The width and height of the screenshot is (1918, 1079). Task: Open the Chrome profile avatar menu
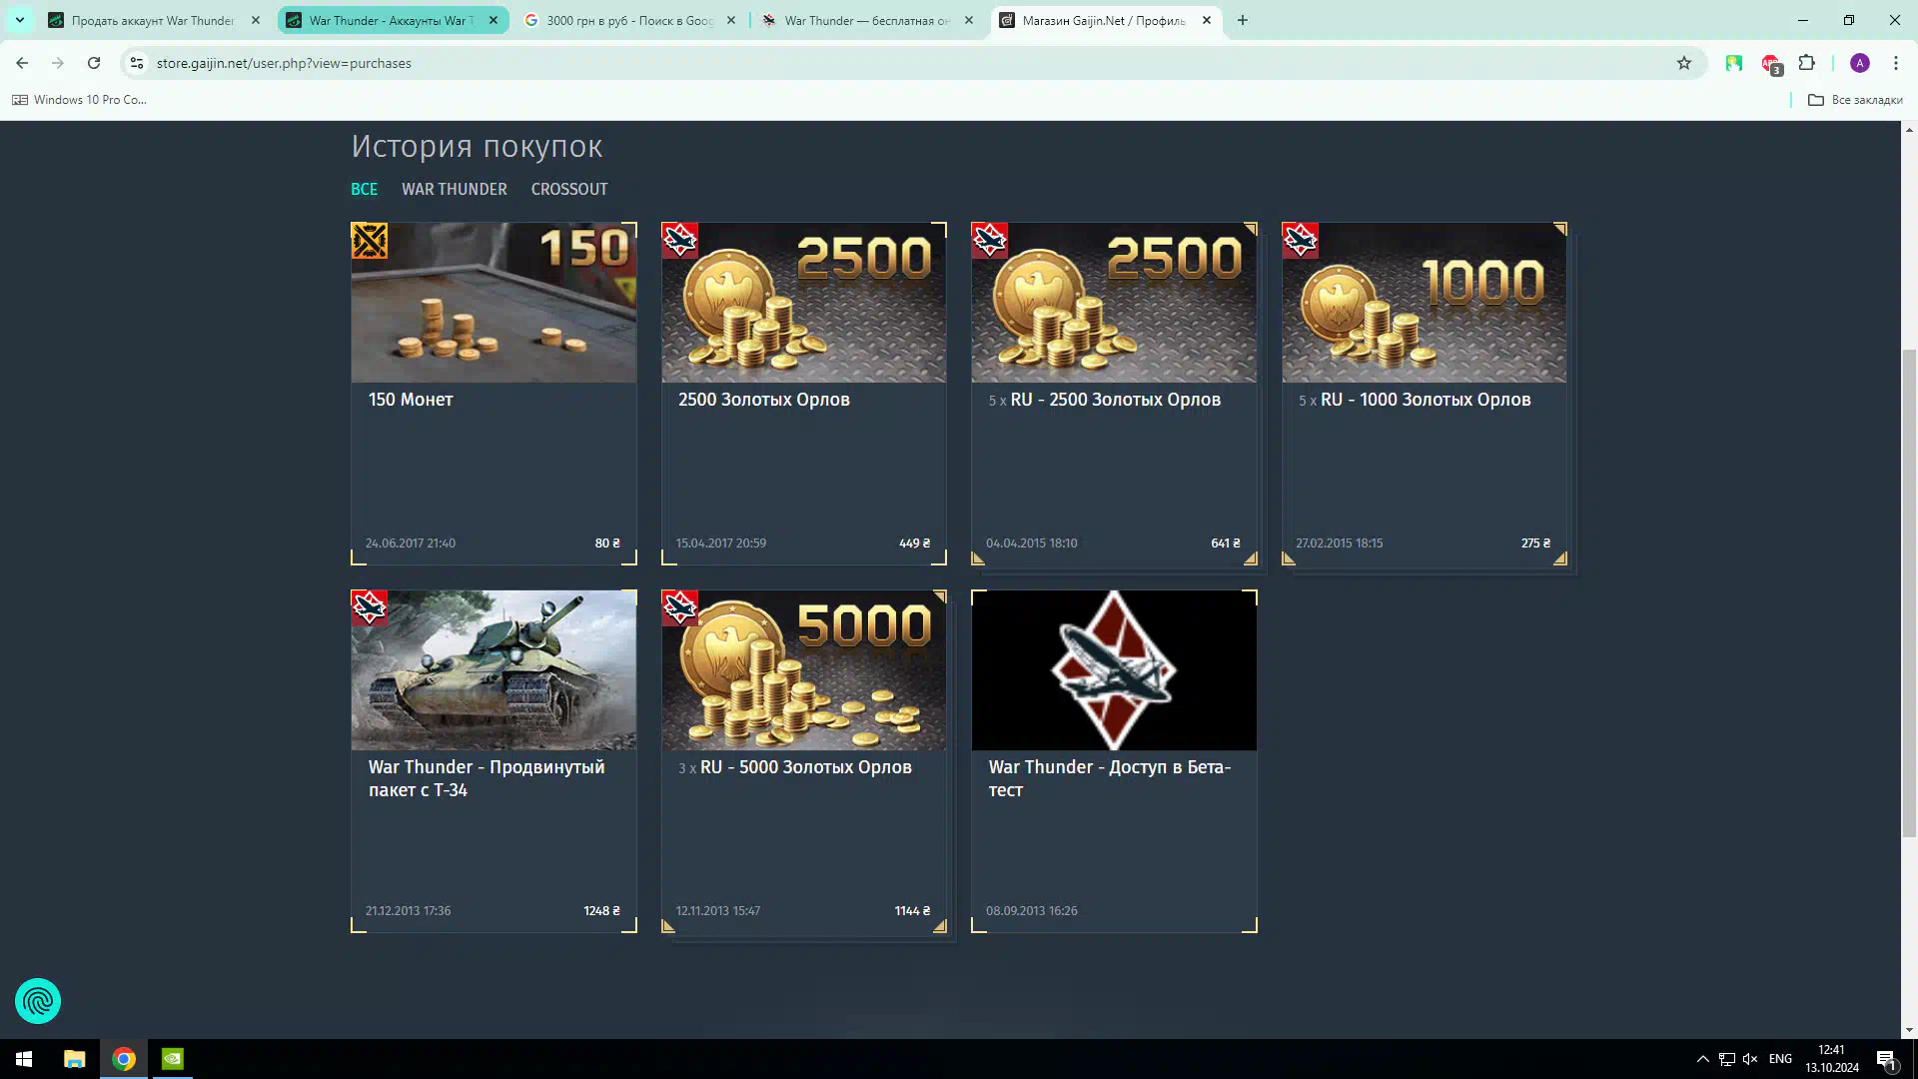tap(1860, 63)
